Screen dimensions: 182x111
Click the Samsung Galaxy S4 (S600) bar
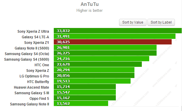[101, 59]
